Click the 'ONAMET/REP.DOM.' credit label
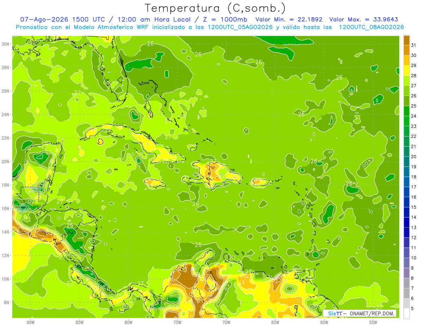This screenshot has height=327, width=423. [372, 313]
